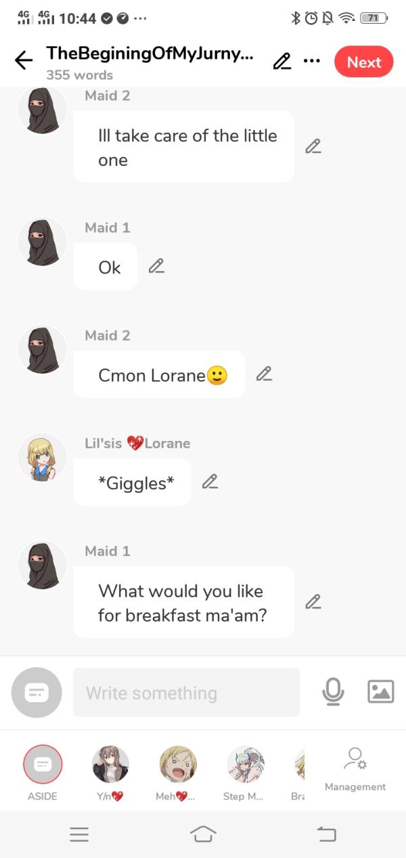Edit the "*Giggles*" message
Image resolution: width=406 pixels, height=858 pixels.
click(210, 481)
